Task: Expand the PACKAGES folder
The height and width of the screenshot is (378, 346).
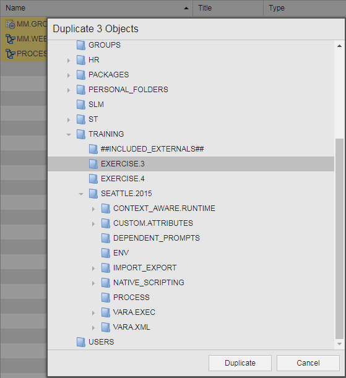Action: 69,75
